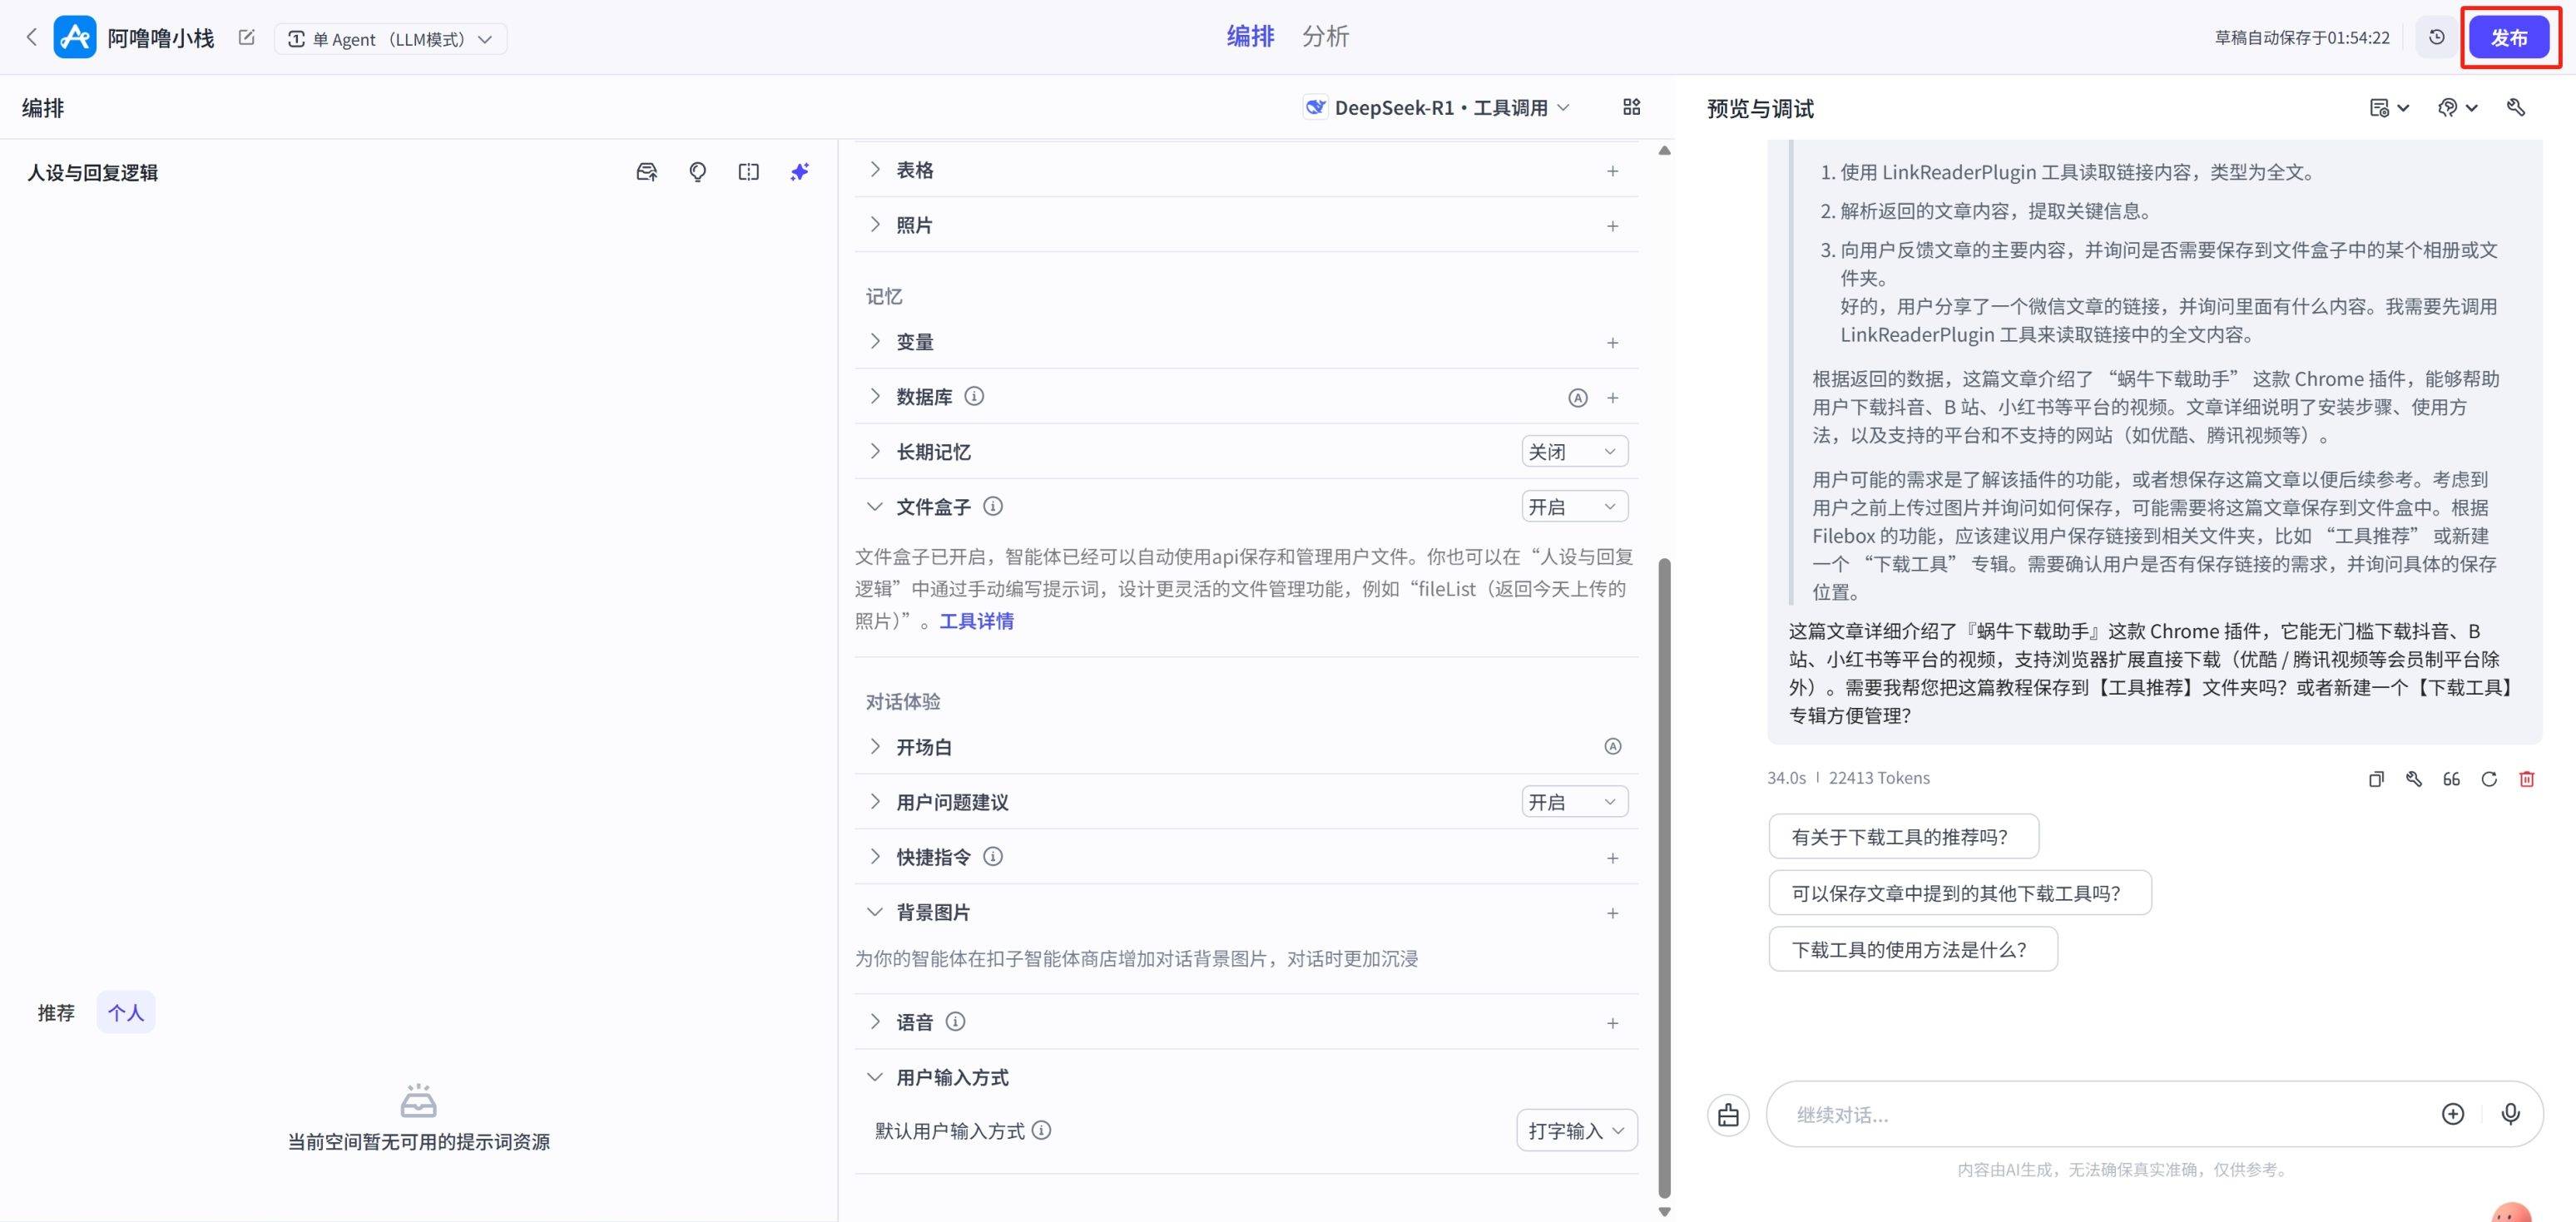This screenshot has width=2576, height=1222.
Task: Clear the chat context with the broom icon
Action: coord(1728,1115)
